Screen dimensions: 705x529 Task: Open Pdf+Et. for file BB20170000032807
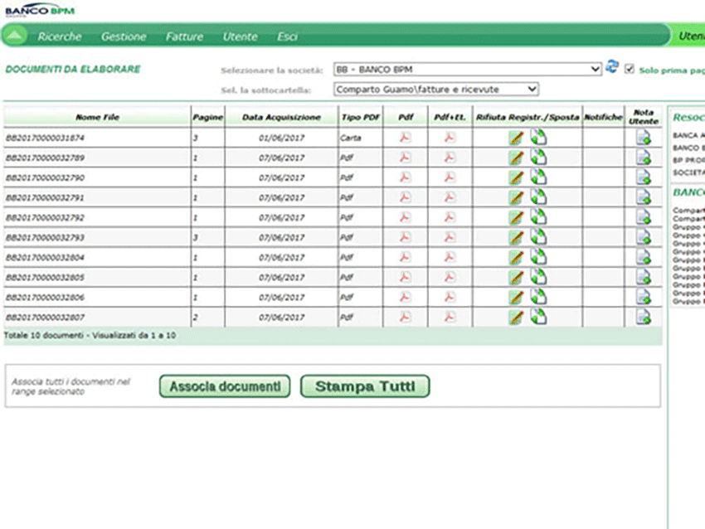coord(450,317)
